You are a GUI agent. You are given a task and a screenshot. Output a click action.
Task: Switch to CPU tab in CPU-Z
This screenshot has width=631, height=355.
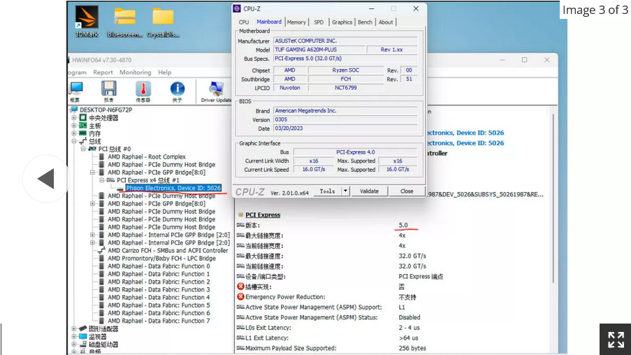pyautogui.click(x=244, y=22)
